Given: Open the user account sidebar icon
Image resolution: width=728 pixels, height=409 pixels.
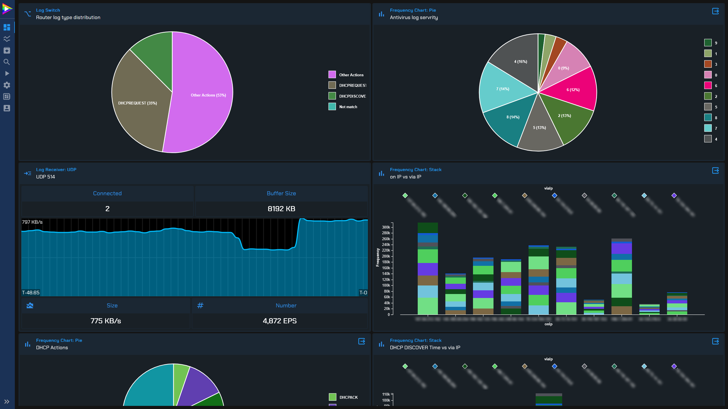Looking at the screenshot, I should tap(7, 108).
